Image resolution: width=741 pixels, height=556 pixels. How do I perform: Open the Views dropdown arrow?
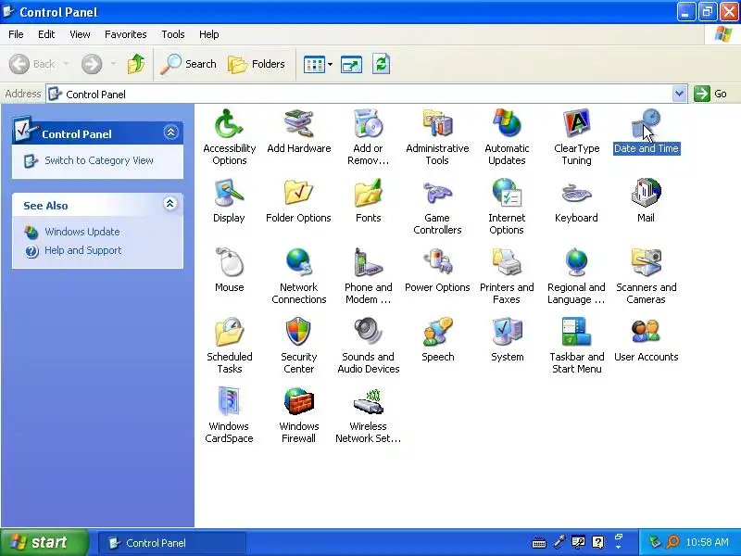(330, 64)
